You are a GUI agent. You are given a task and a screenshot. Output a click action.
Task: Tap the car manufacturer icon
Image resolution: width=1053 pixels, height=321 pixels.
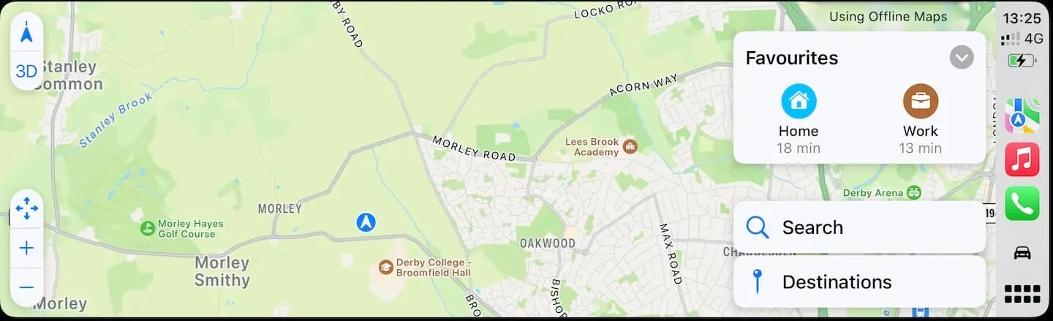pos(1022,252)
